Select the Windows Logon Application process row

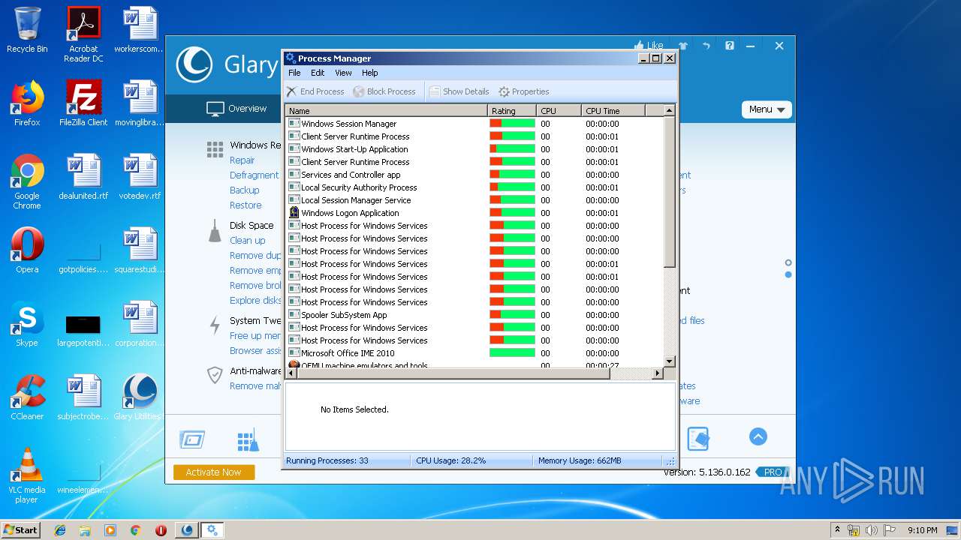click(x=474, y=212)
